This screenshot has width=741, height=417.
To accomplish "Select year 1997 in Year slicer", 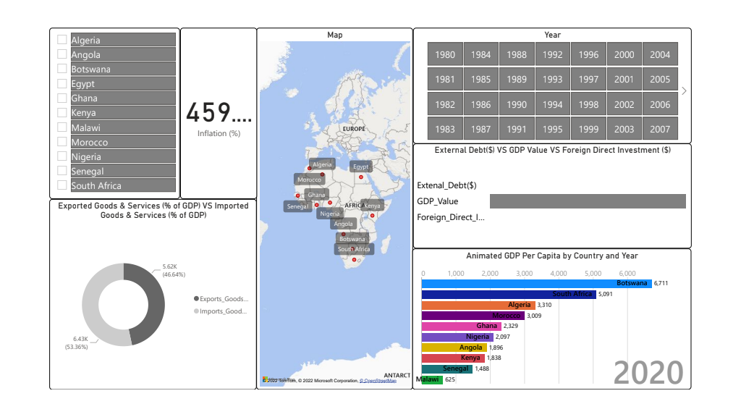I will (588, 79).
